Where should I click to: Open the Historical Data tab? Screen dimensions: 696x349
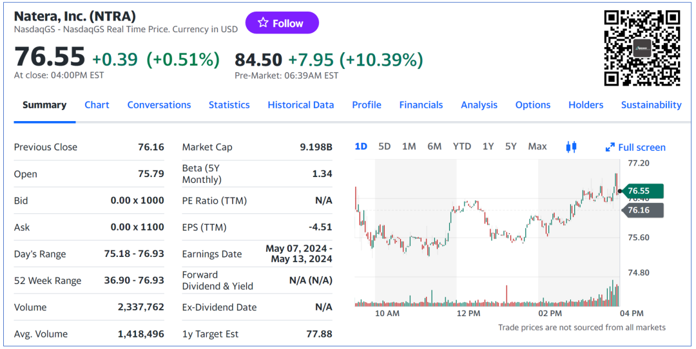[x=301, y=105]
